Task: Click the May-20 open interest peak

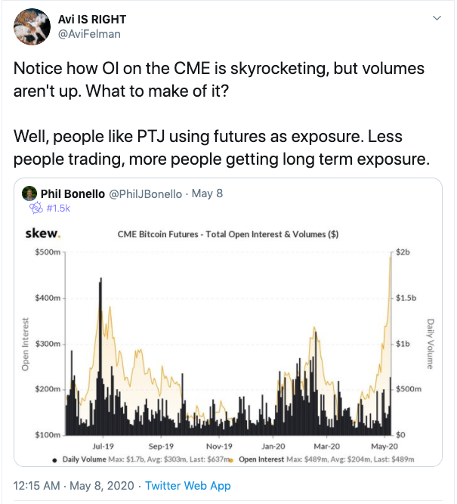Action: point(391,258)
